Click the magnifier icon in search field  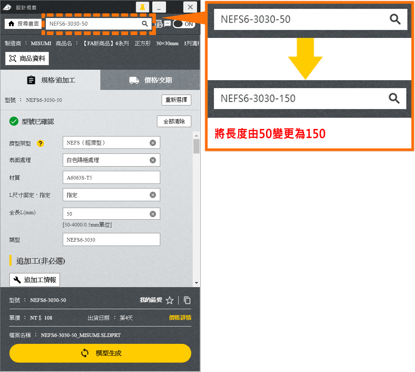tap(145, 23)
